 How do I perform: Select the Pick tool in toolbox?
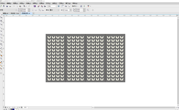1,14
